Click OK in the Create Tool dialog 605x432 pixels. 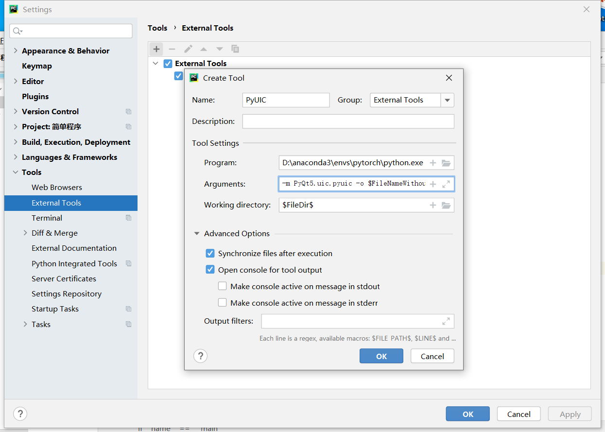click(381, 356)
